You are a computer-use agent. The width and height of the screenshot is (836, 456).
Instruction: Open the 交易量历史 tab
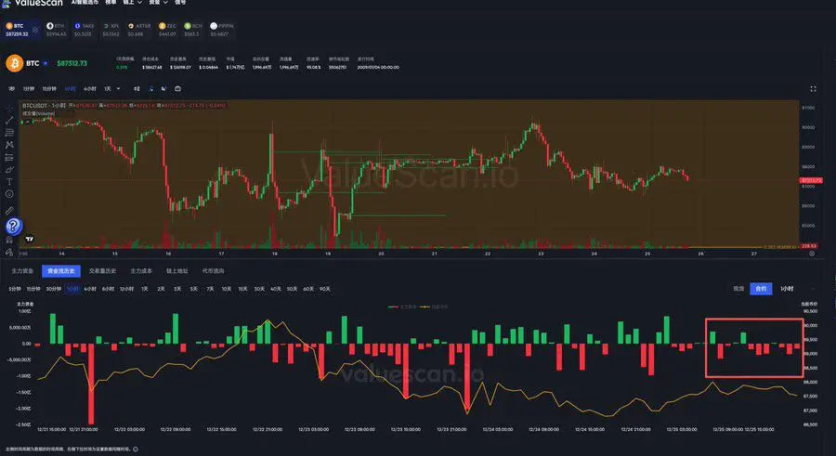pos(102,271)
